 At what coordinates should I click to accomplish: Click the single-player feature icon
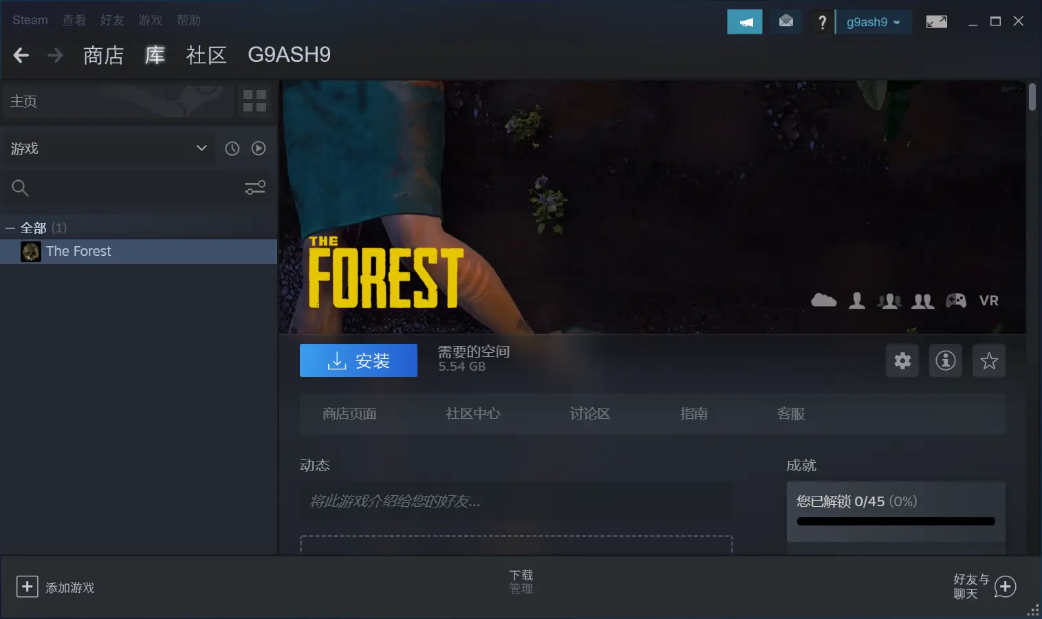tap(857, 301)
